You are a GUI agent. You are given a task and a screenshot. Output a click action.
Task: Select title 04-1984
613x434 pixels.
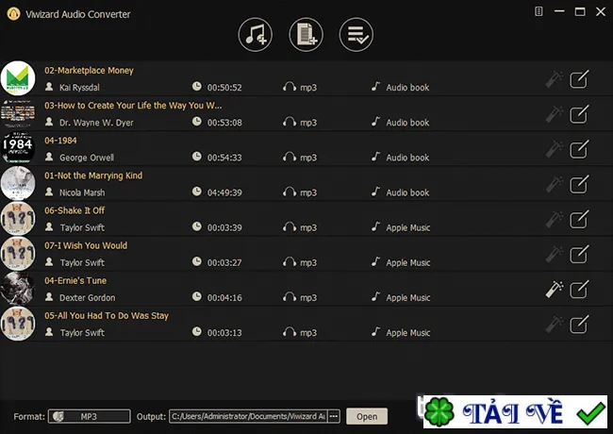(60, 141)
